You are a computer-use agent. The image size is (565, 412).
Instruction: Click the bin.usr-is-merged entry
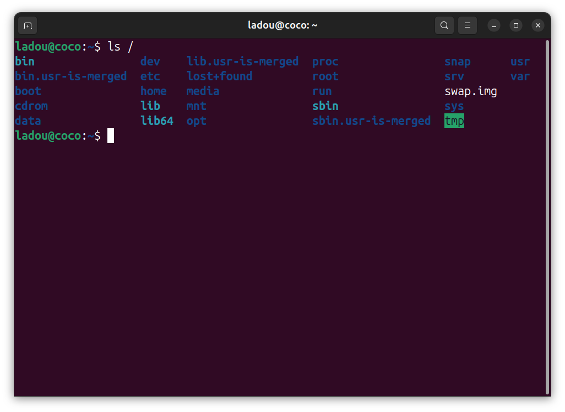pyautogui.click(x=70, y=76)
